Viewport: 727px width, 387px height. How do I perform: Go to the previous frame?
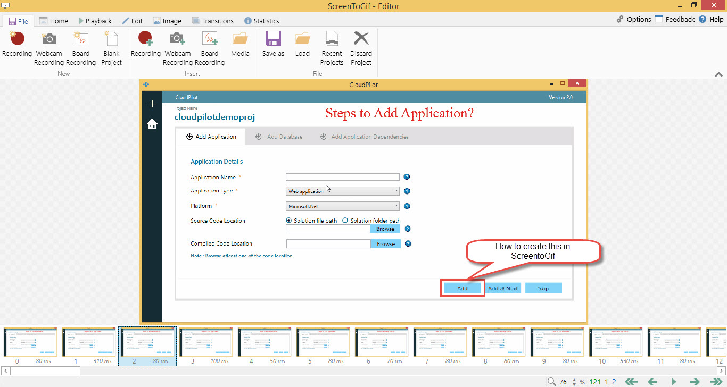(x=652, y=382)
